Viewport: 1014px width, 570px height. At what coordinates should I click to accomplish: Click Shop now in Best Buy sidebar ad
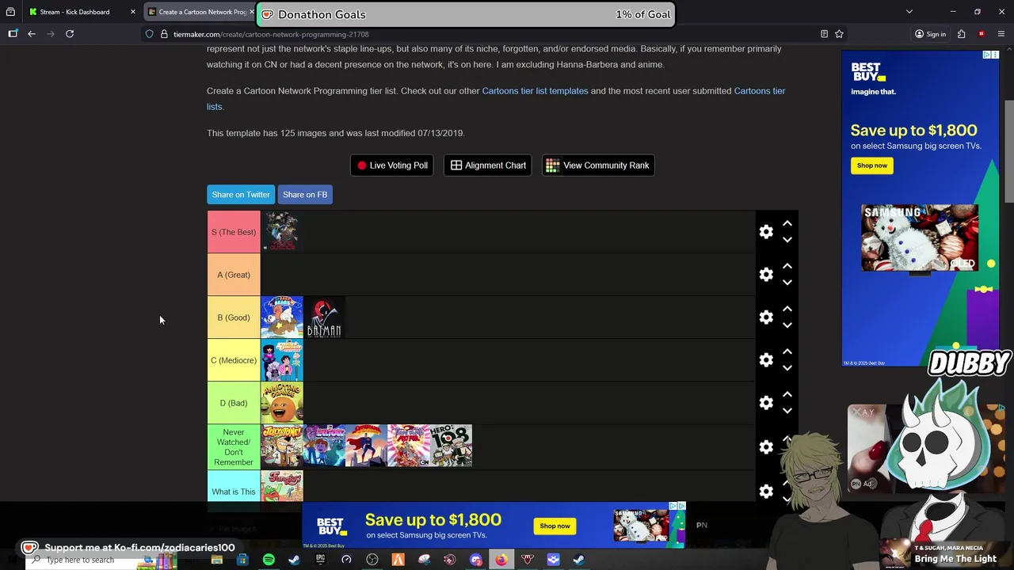point(872,165)
